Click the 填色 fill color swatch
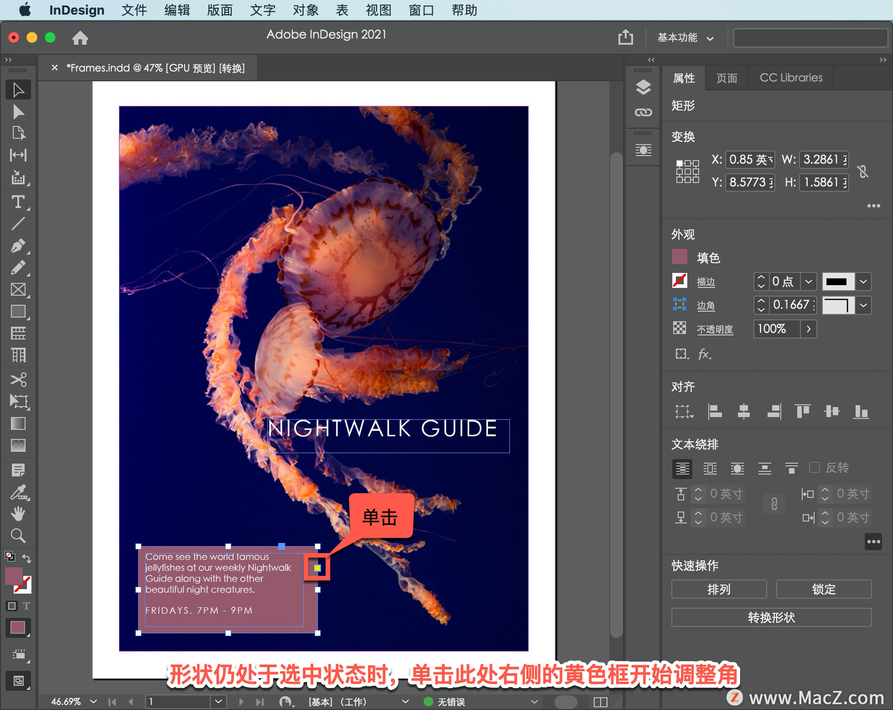This screenshot has width=893, height=710. click(x=680, y=257)
